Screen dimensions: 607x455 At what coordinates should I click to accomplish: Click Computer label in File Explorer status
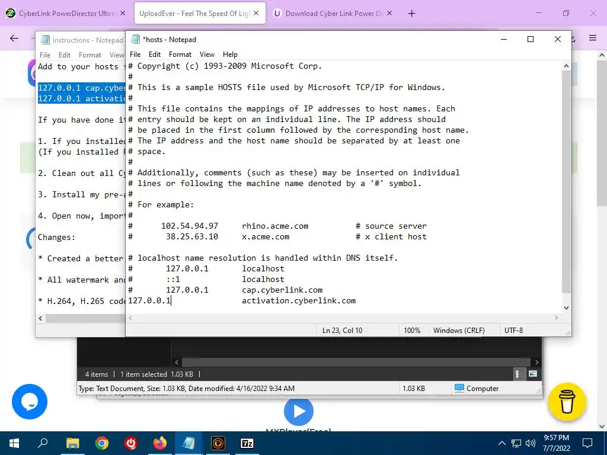click(x=483, y=389)
